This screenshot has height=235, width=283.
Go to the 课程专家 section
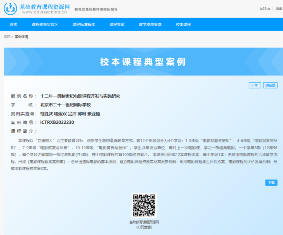click(117, 25)
